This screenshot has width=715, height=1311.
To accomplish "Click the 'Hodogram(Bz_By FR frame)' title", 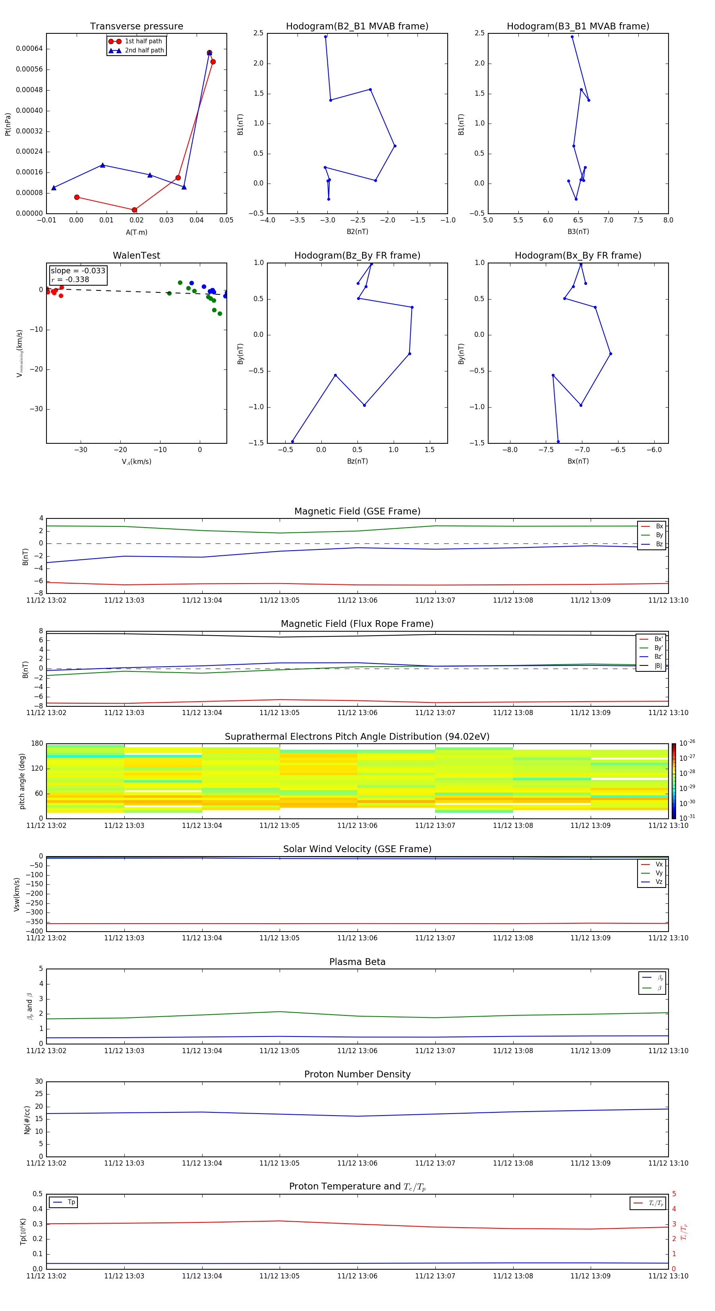I will pyautogui.click(x=357, y=255).
